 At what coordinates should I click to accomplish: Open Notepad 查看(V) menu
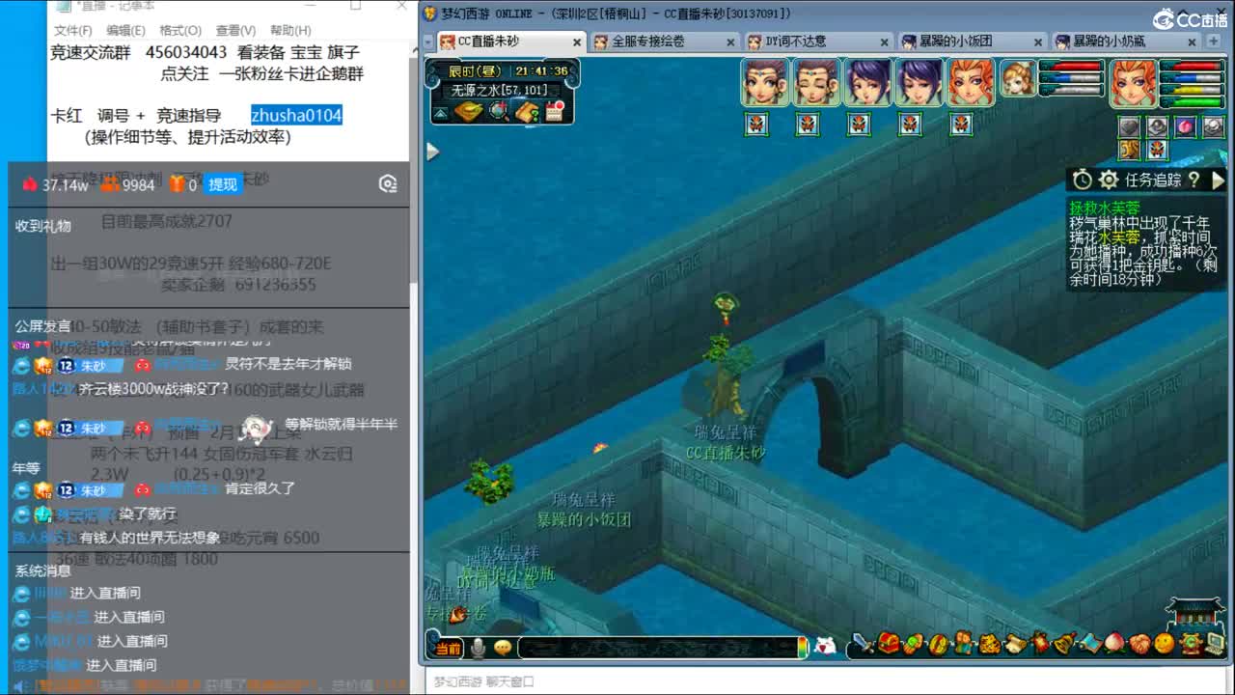[236, 30]
